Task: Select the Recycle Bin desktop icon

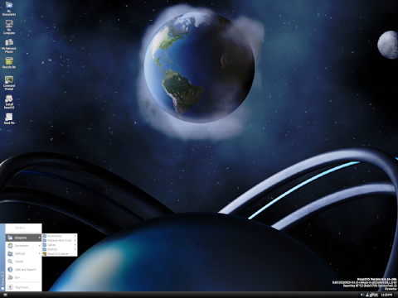Action: pyautogui.click(x=9, y=63)
